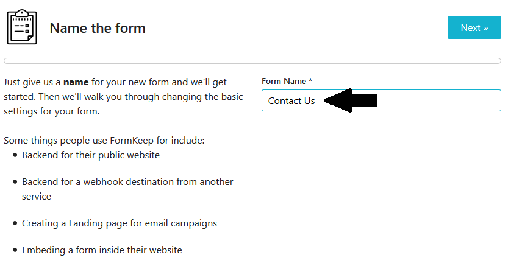Click the clipboard form icon

(x=22, y=27)
